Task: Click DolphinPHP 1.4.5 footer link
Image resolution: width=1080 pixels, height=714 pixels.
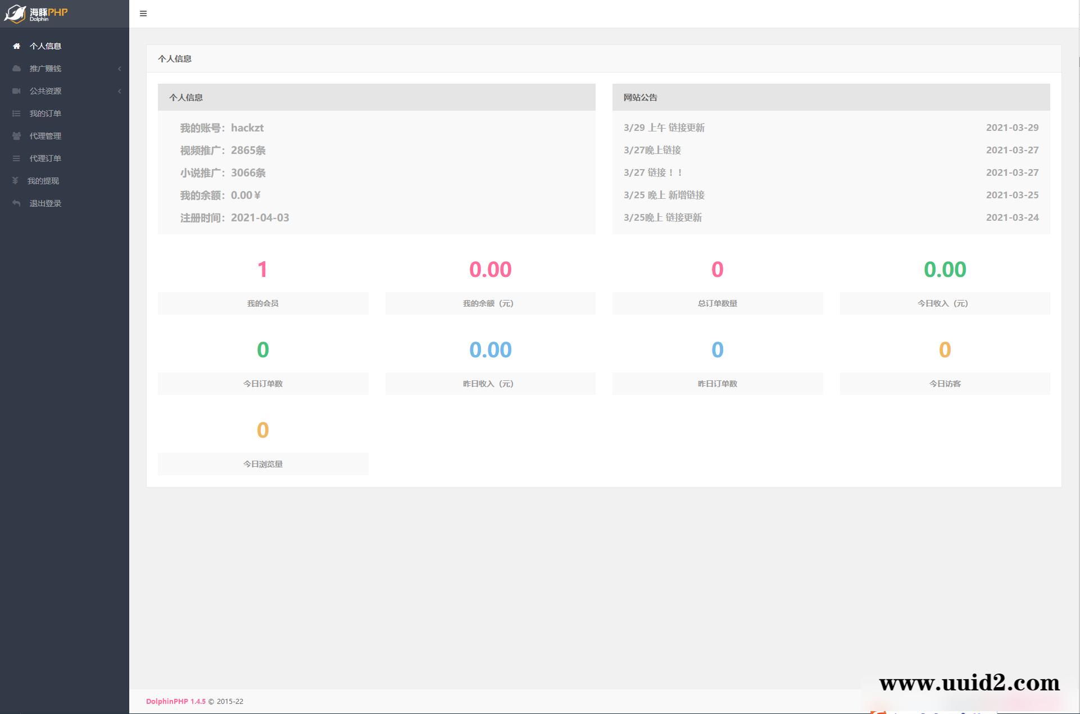Action: coord(175,701)
